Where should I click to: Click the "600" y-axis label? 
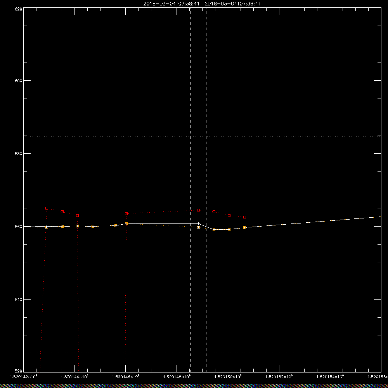(x=19, y=81)
